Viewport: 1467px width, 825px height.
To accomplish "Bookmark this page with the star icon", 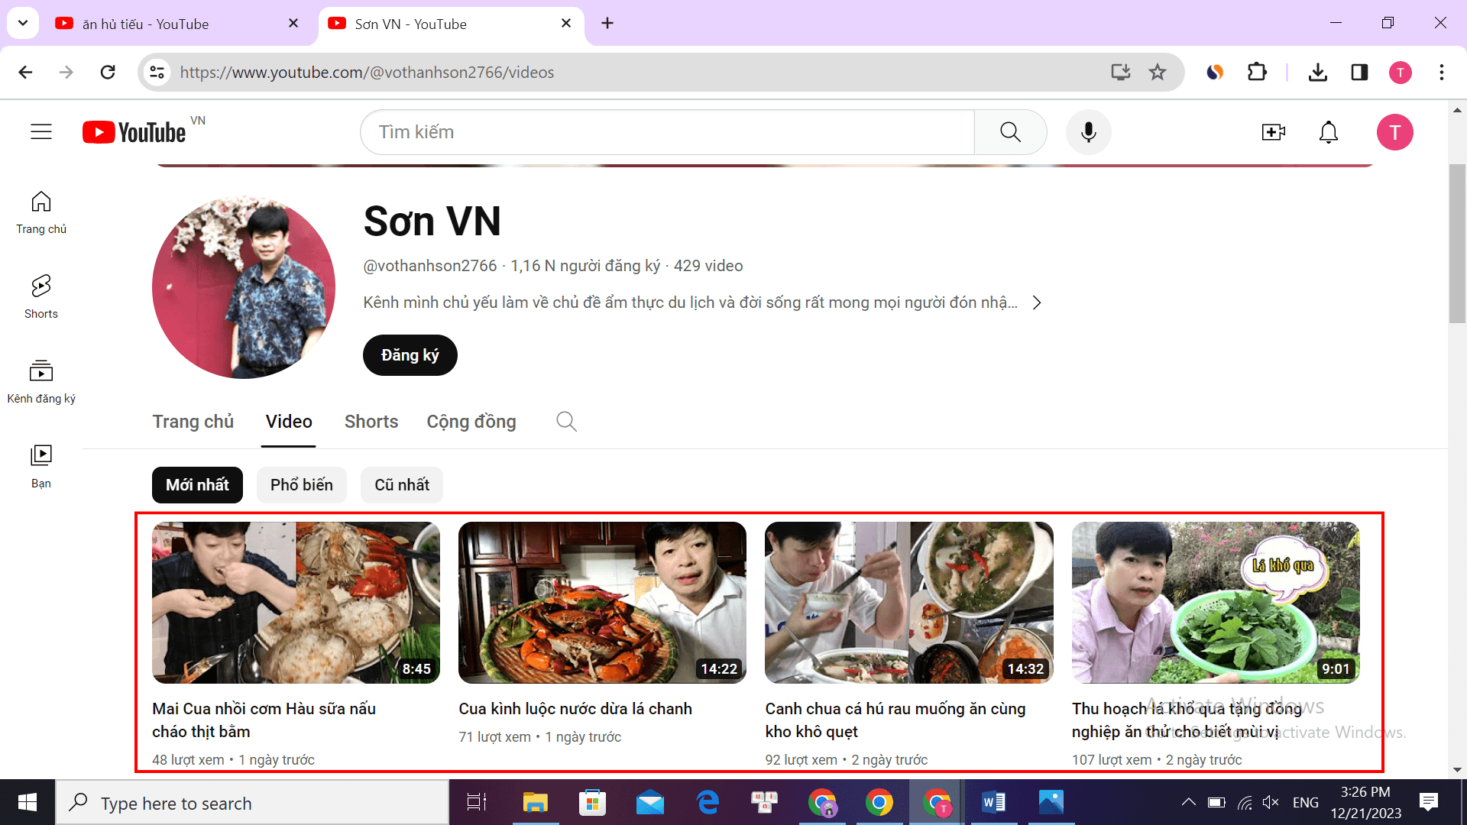I will click(1158, 73).
